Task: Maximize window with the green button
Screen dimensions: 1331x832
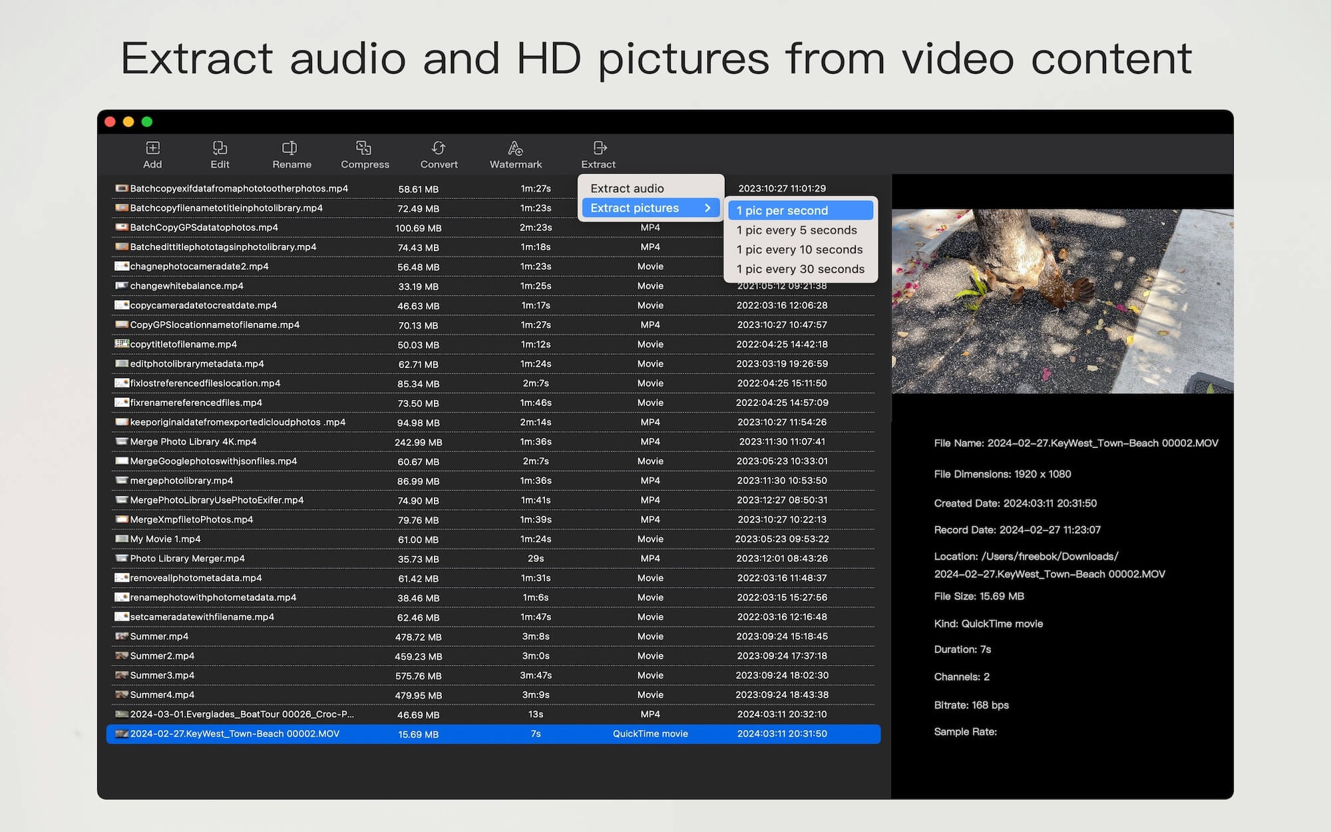Action: (x=147, y=122)
